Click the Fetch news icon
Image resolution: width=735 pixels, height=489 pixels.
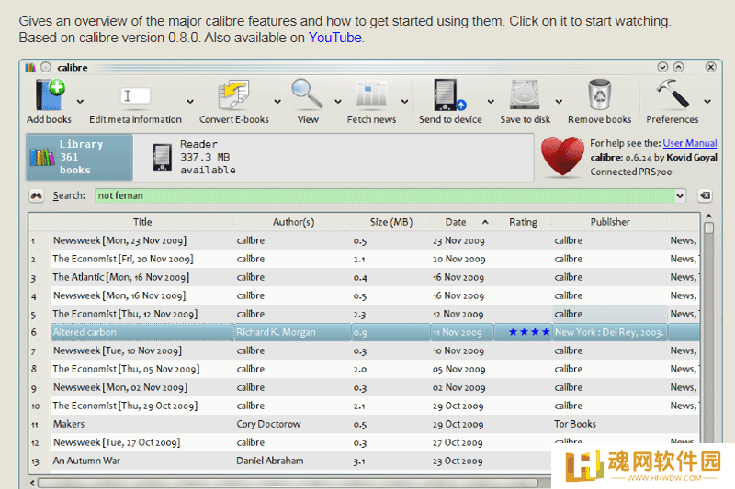(x=371, y=94)
